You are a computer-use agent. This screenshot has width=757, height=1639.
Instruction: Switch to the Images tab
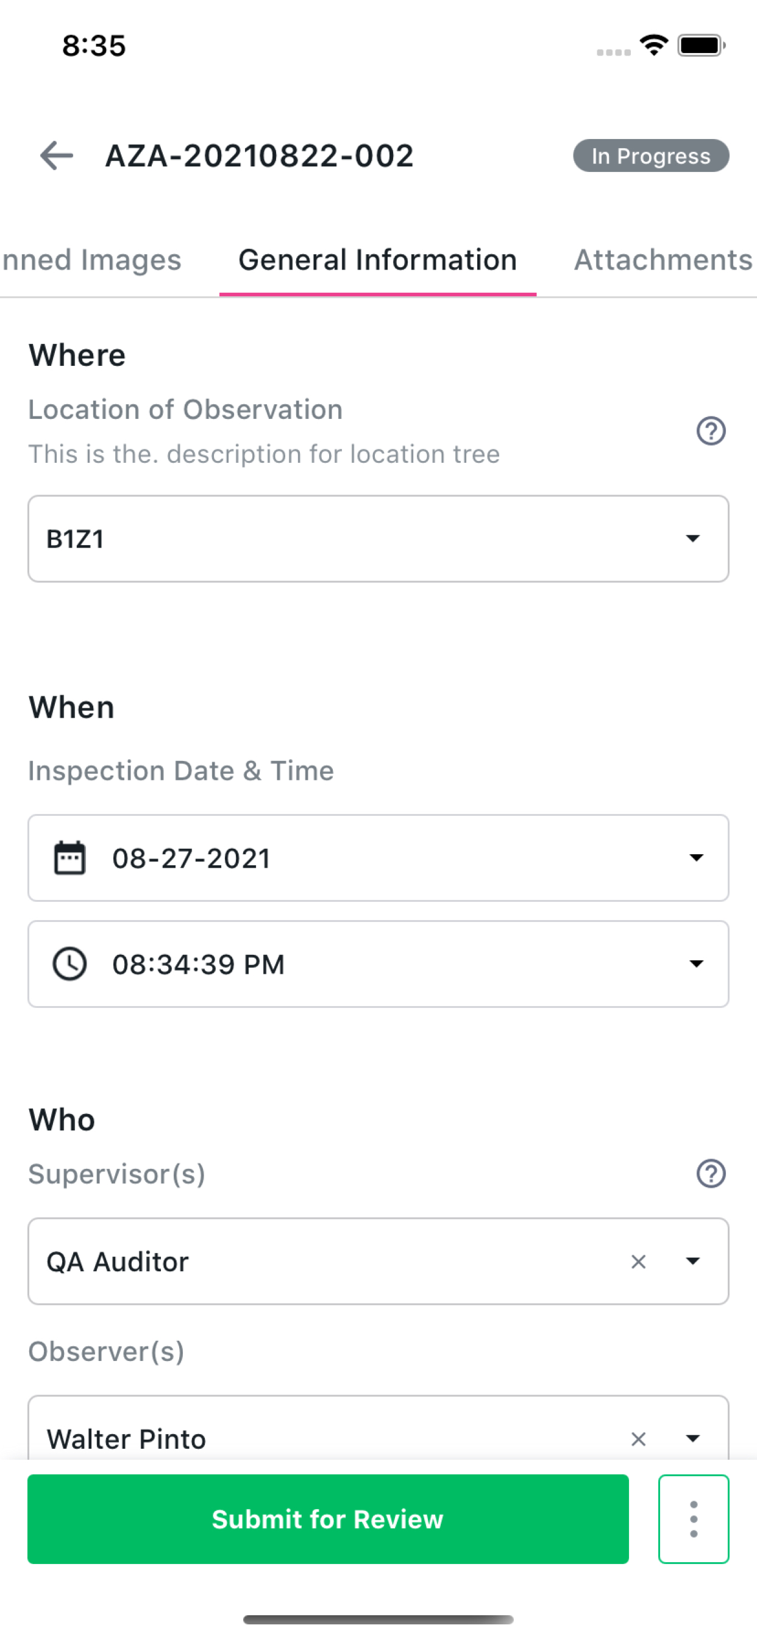(91, 260)
